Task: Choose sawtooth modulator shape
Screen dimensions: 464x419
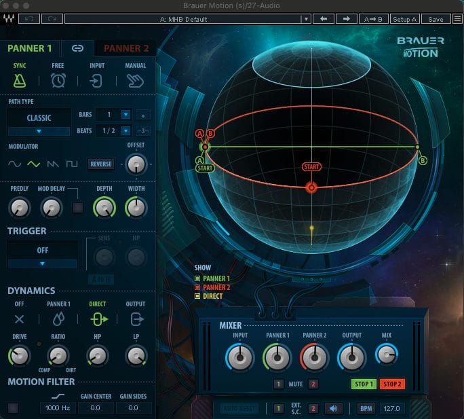Action: pyautogui.click(x=53, y=164)
